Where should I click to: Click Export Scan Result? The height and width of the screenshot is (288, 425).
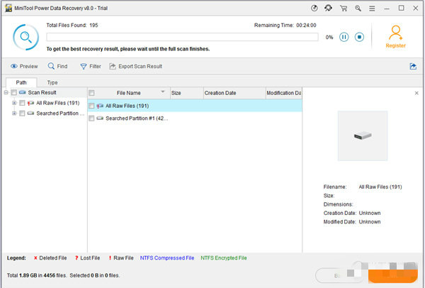[x=136, y=66]
